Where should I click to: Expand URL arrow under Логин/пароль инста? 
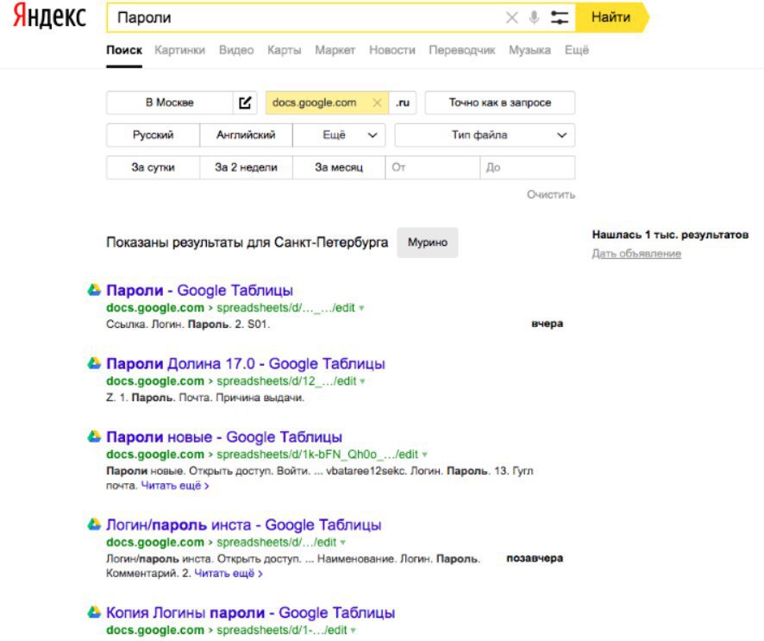click(343, 543)
